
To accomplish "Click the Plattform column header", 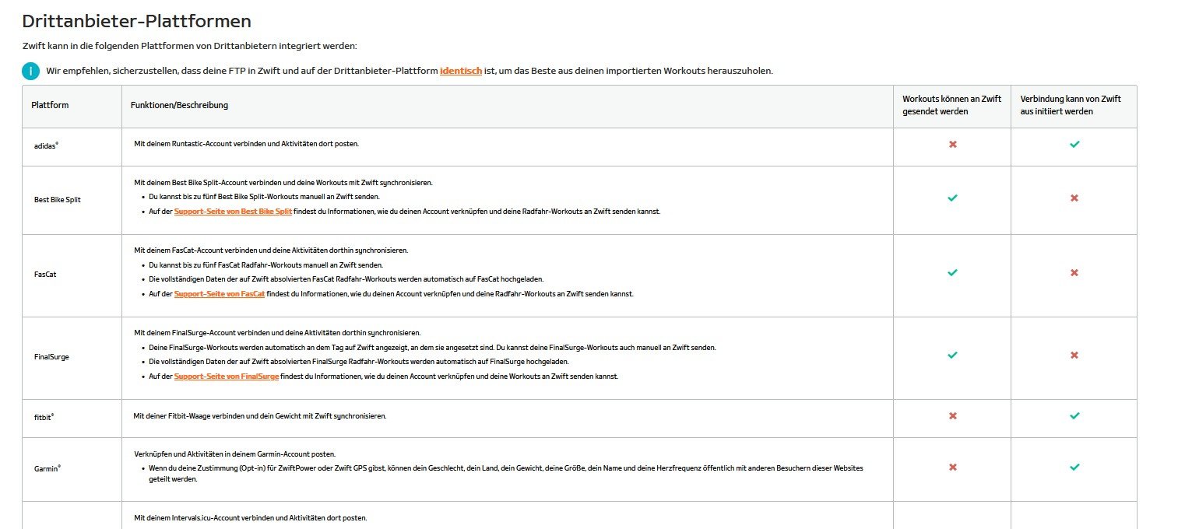I will coord(50,105).
